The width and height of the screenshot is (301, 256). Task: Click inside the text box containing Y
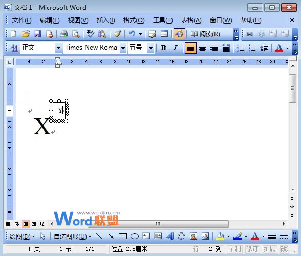pyautogui.click(x=59, y=110)
